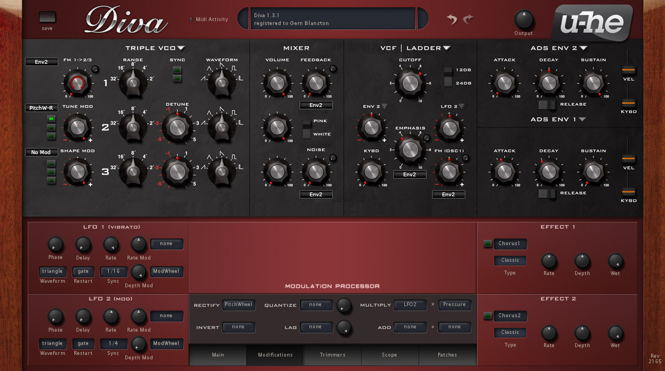Click the undo arrow icon
Image resolution: width=665 pixels, height=371 pixels.
tap(451, 19)
